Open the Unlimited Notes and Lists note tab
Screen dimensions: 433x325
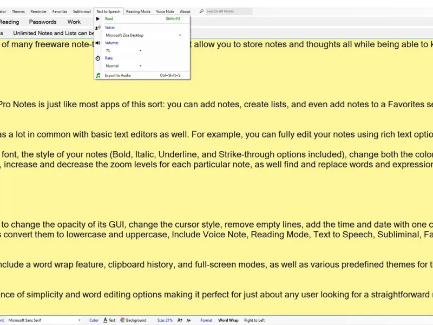54,33
